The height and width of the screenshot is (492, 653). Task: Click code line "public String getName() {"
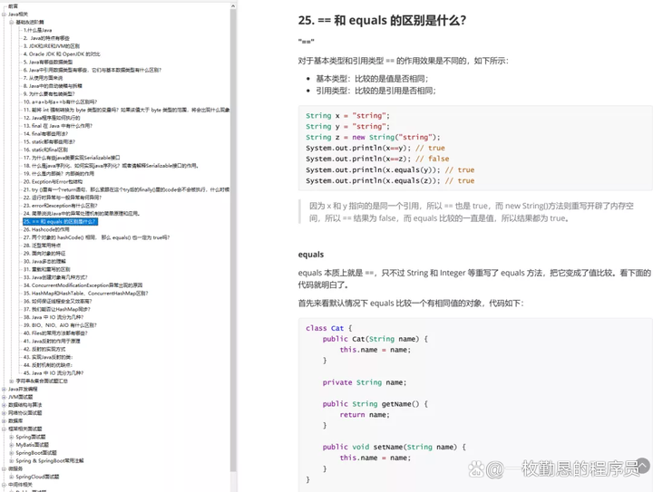[375, 404]
